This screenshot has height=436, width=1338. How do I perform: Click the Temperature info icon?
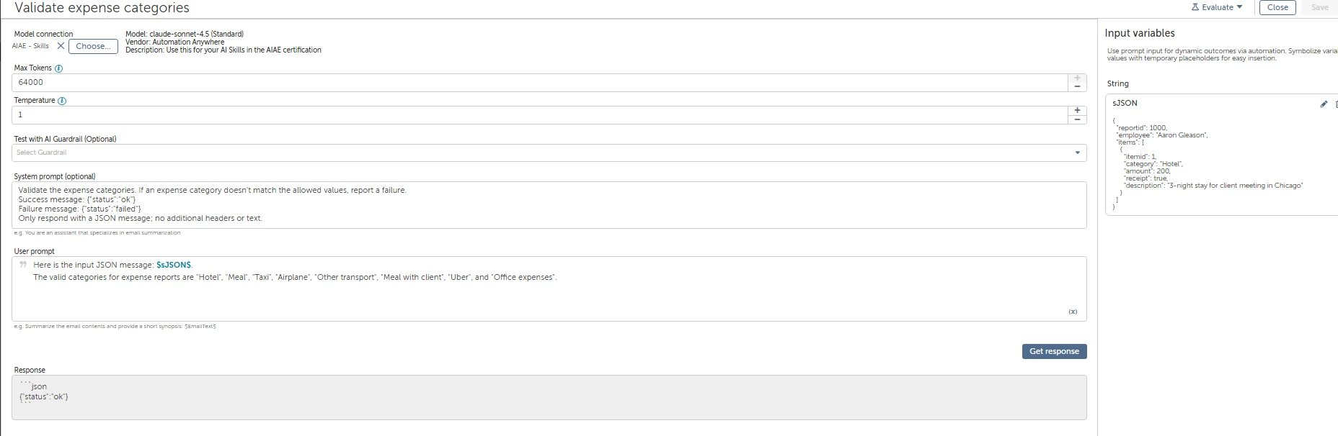[x=62, y=101]
